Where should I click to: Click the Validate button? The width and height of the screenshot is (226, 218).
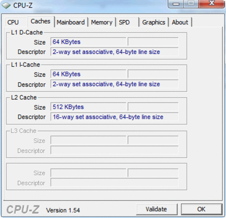157,209
